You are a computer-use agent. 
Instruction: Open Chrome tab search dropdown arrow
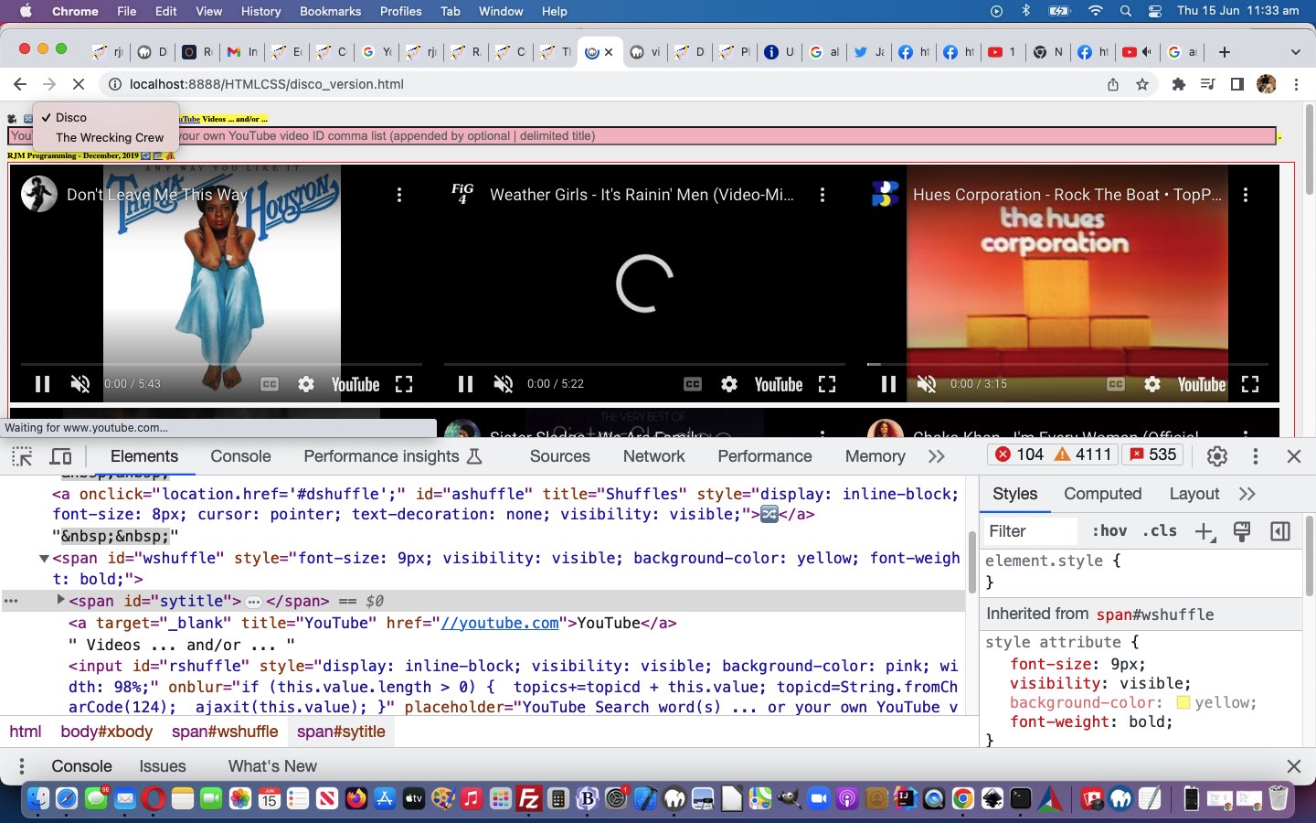tap(1295, 52)
